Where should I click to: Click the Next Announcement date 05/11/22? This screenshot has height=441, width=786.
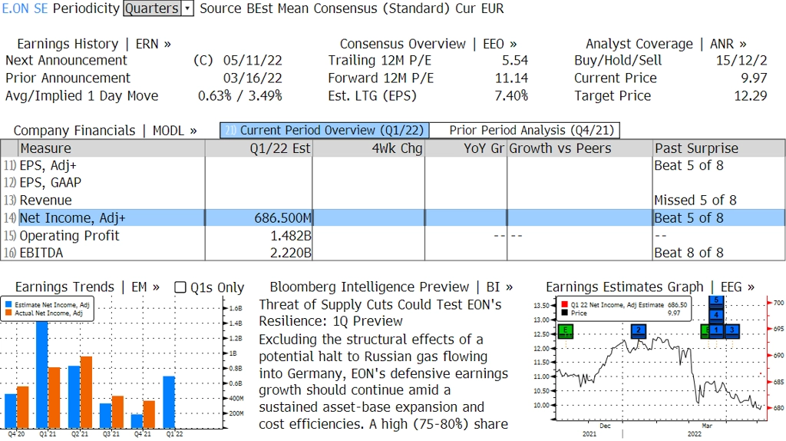(253, 61)
